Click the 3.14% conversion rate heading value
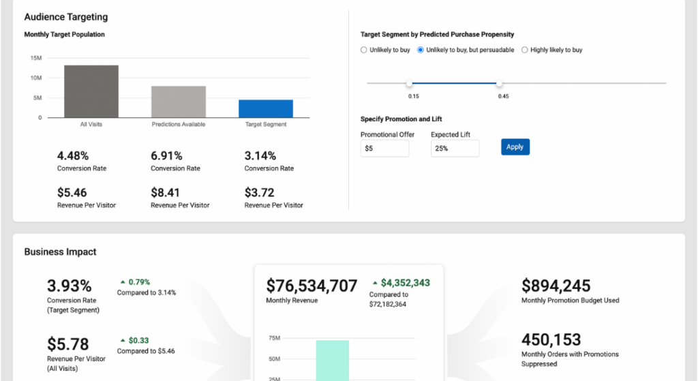 click(260, 156)
